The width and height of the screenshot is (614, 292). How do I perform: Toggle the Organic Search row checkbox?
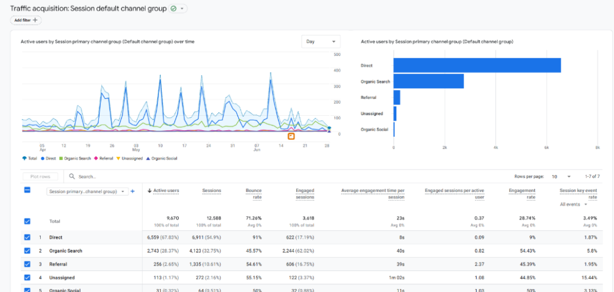click(x=28, y=251)
